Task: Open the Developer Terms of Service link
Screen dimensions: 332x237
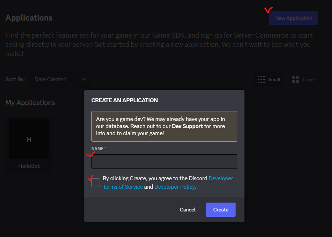Action: click(x=123, y=187)
